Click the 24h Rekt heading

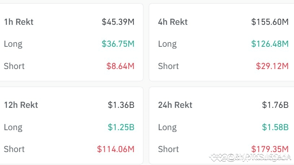tap(175, 105)
